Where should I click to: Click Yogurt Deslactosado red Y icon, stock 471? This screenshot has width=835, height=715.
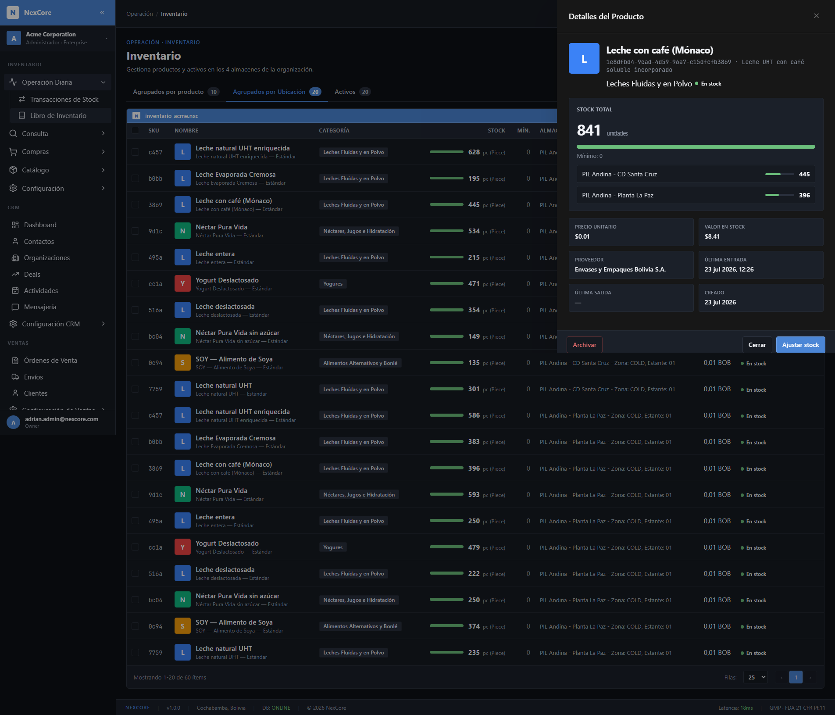point(182,283)
